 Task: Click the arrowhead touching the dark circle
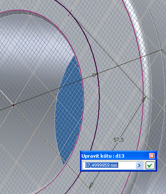(95, 75)
